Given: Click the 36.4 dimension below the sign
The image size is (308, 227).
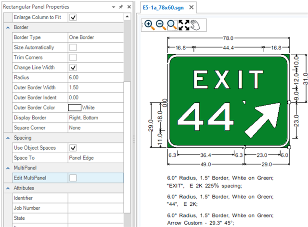Looking at the screenshot, I should click(x=205, y=155).
